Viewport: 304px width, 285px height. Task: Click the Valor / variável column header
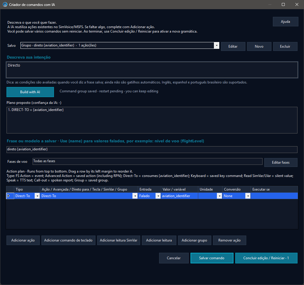coord(179,189)
